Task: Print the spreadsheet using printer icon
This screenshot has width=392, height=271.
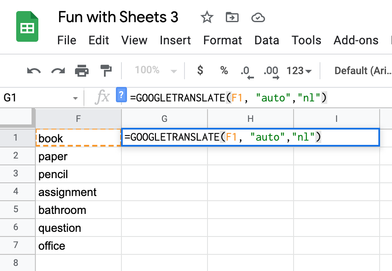Action: click(x=82, y=71)
